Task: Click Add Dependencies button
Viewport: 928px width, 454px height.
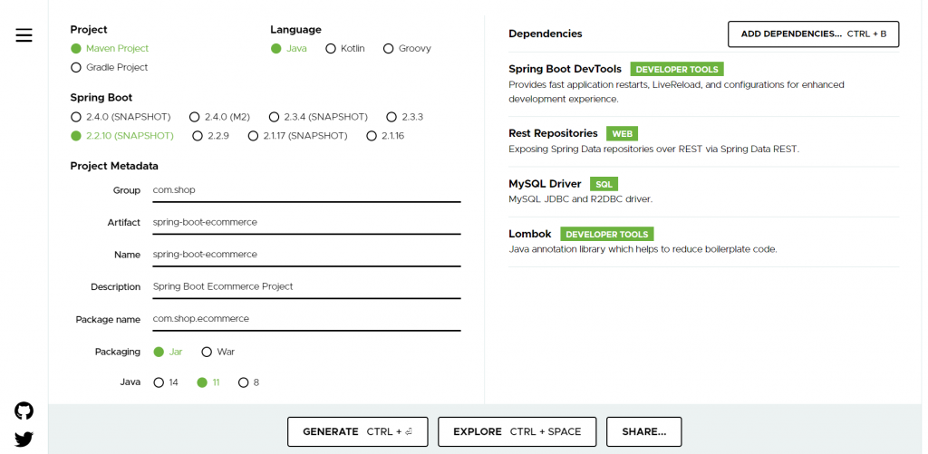Action: coord(813,34)
